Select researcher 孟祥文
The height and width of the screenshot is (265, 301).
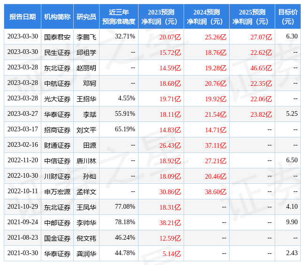click(86, 192)
